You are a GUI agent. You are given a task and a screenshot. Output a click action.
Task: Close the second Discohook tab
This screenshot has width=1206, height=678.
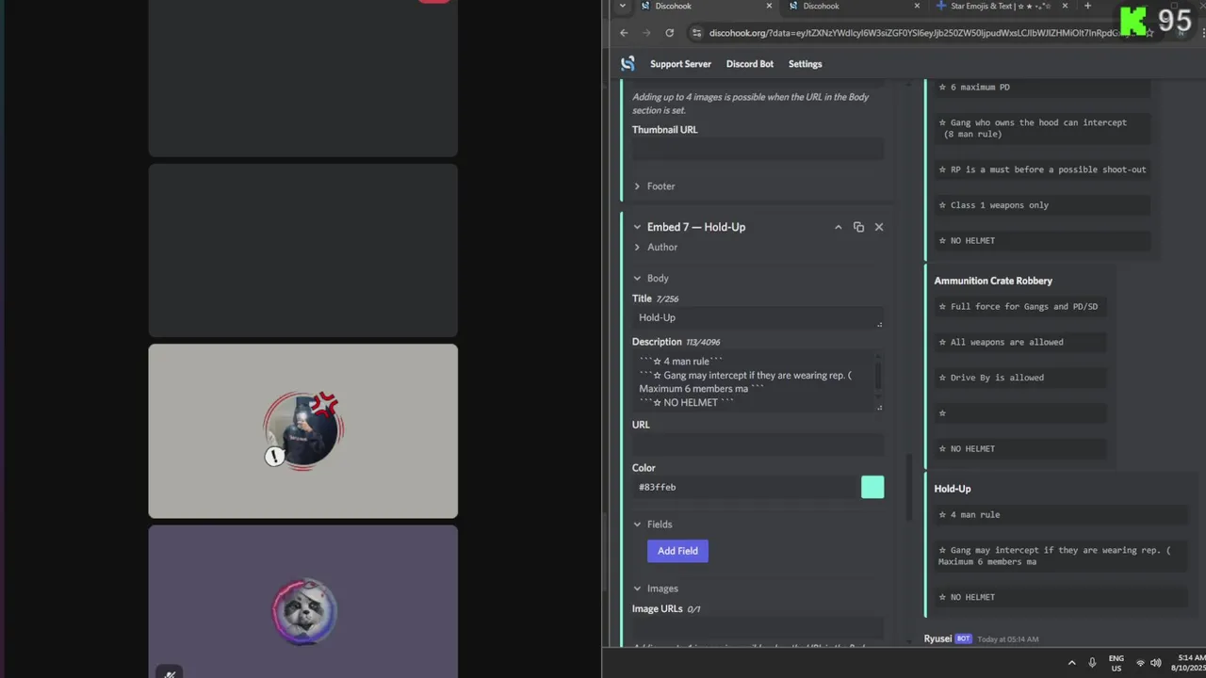coord(917,6)
